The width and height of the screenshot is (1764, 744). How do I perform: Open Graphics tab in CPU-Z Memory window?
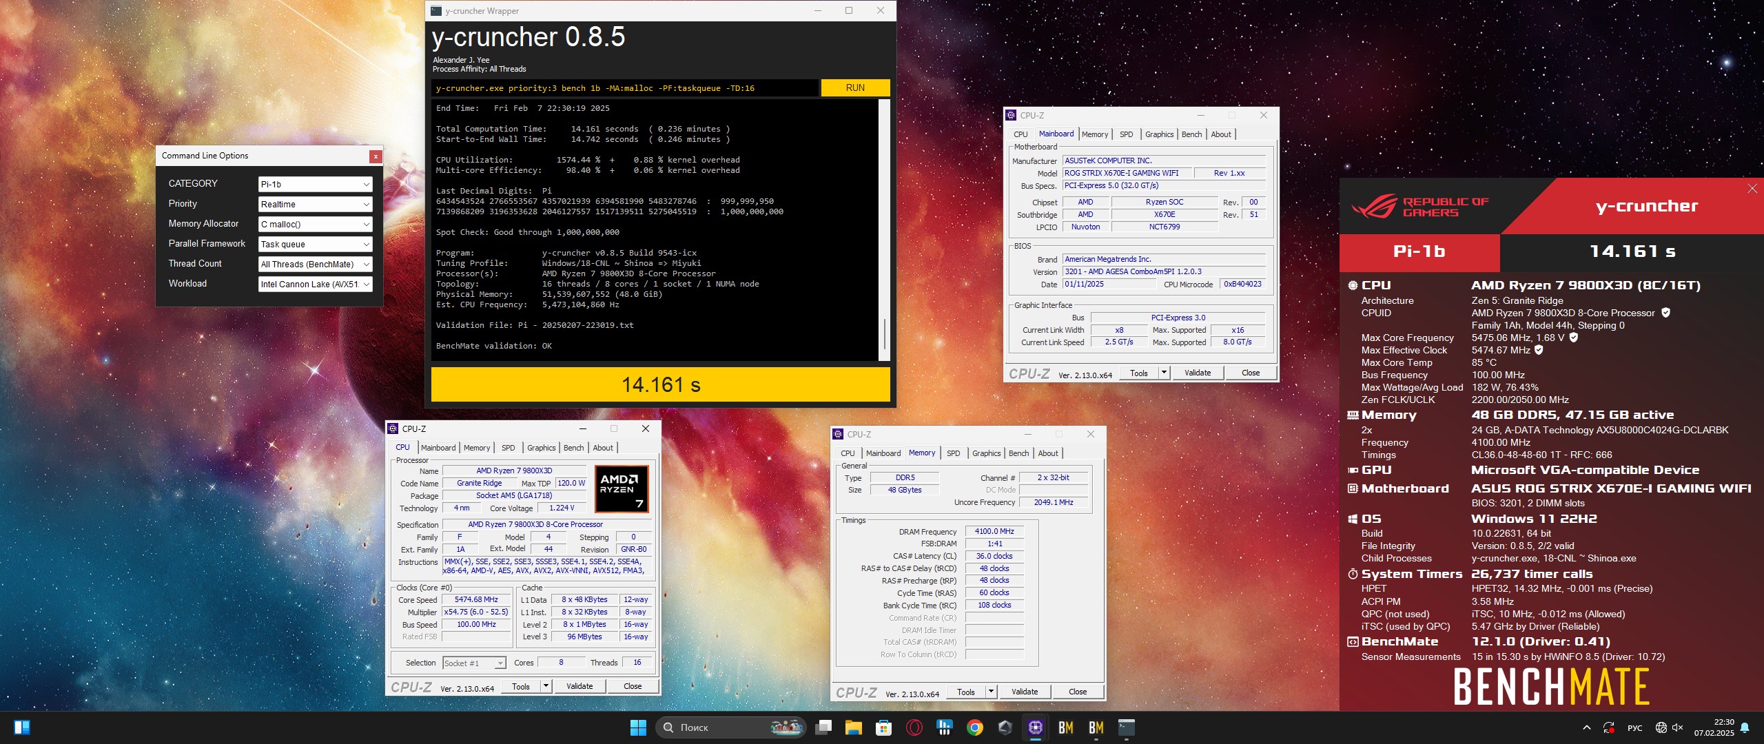click(x=987, y=453)
